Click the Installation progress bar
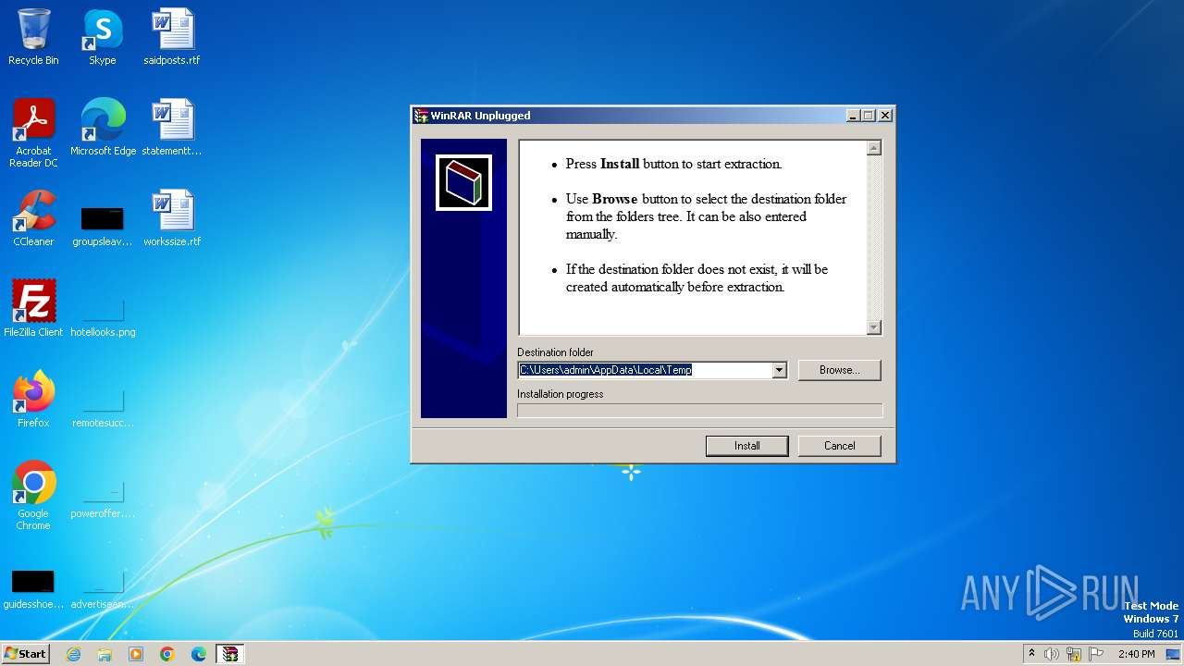Viewport: 1184px width, 666px height. pyautogui.click(x=700, y=411)
